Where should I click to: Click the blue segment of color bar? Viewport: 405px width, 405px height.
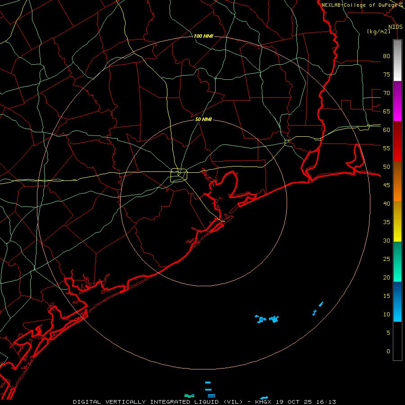pos(397,301)
